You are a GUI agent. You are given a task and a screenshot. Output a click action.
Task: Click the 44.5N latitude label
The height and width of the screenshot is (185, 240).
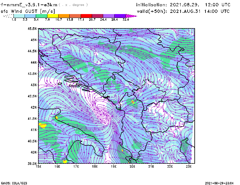pyautogui.click(x=32, y=51)
